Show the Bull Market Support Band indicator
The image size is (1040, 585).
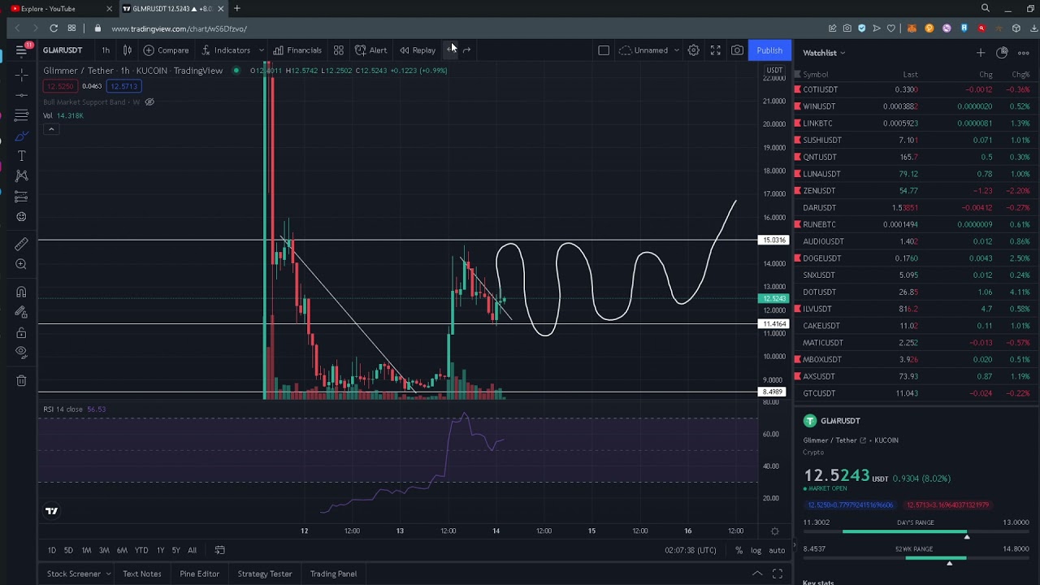click(x=149, y=102)
